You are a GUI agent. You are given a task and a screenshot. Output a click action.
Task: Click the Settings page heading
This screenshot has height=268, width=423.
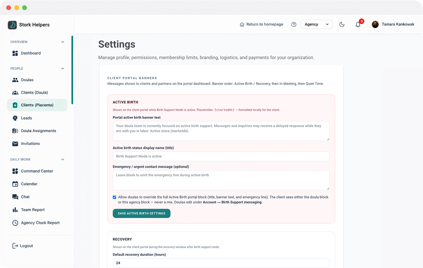click(117, 45)
